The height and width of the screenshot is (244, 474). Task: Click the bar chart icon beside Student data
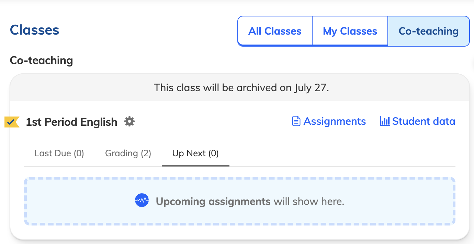pos(385,121)
